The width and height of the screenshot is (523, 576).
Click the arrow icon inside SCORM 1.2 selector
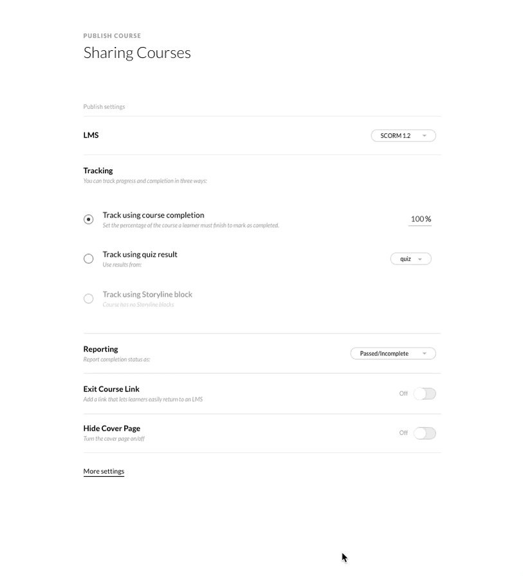click(425, 136)
